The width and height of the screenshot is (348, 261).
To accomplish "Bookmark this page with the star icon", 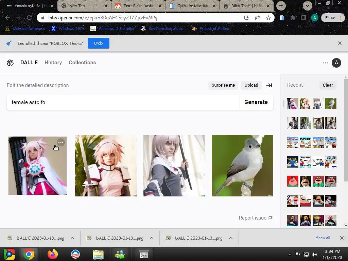I will [x=268, y=18].
